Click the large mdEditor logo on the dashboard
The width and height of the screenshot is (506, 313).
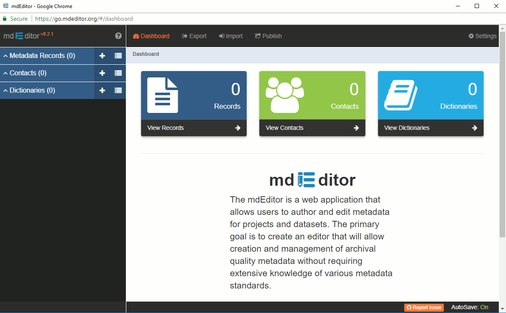pos(313,180)
